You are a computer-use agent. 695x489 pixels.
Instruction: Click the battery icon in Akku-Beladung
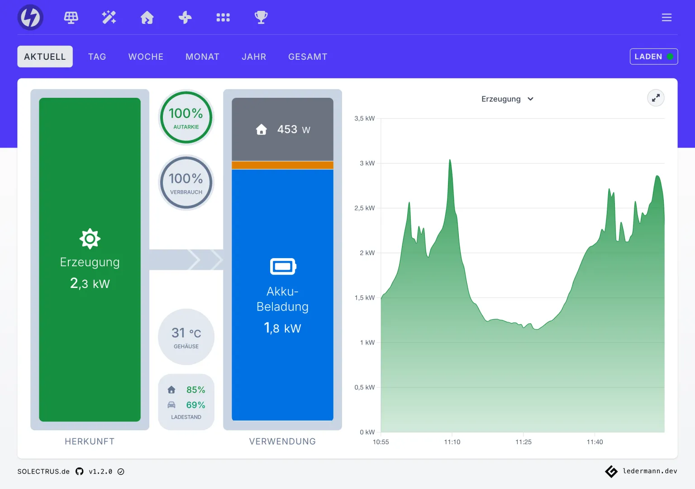coord(283,266)
